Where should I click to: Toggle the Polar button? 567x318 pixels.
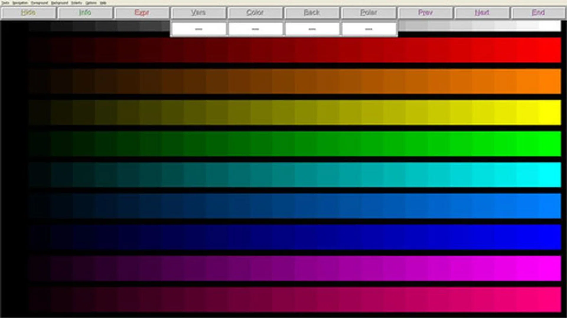(369, 13)
